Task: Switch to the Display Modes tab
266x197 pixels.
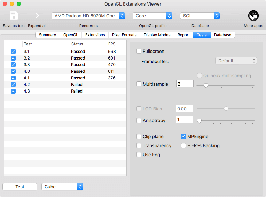Action: (x=157, y=35)
